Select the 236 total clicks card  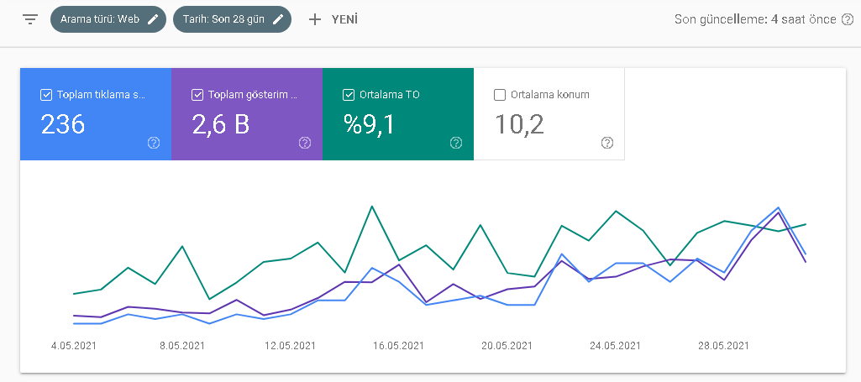coord(96,114)
